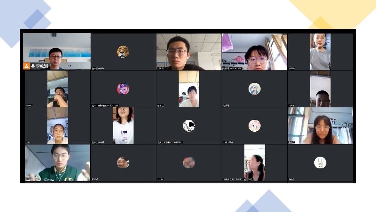Click the orange host icon beside 李屹洲
Screen dimensions: 376x212
point(26,66)
